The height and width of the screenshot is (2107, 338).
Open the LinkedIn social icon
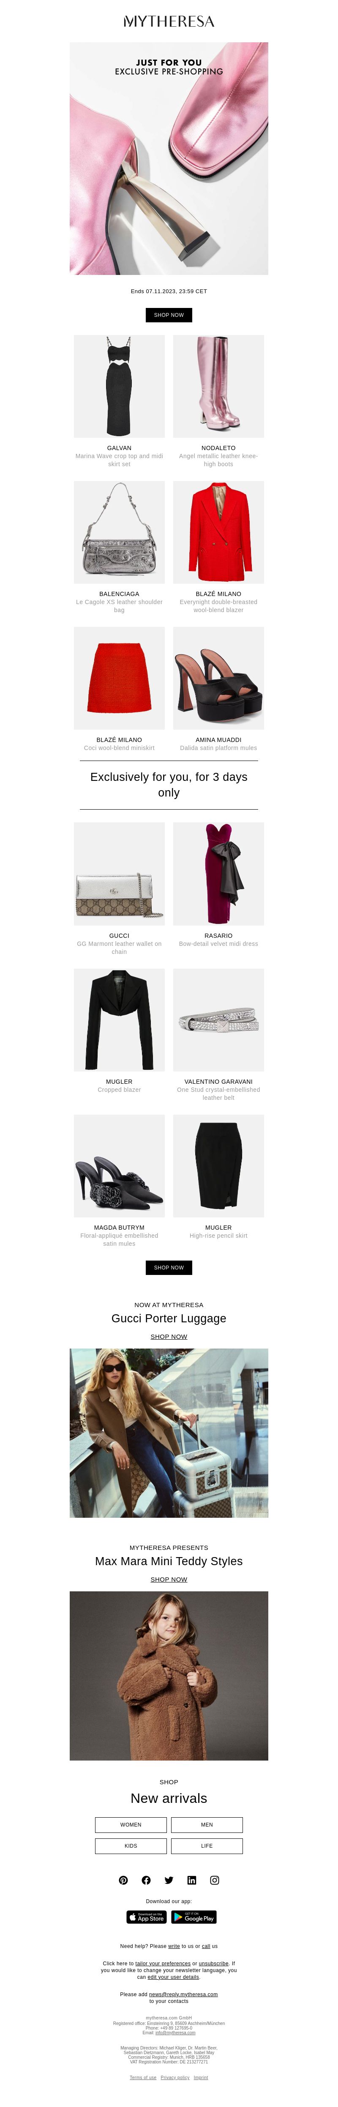pyautogui.click(x=192, y=1879)
